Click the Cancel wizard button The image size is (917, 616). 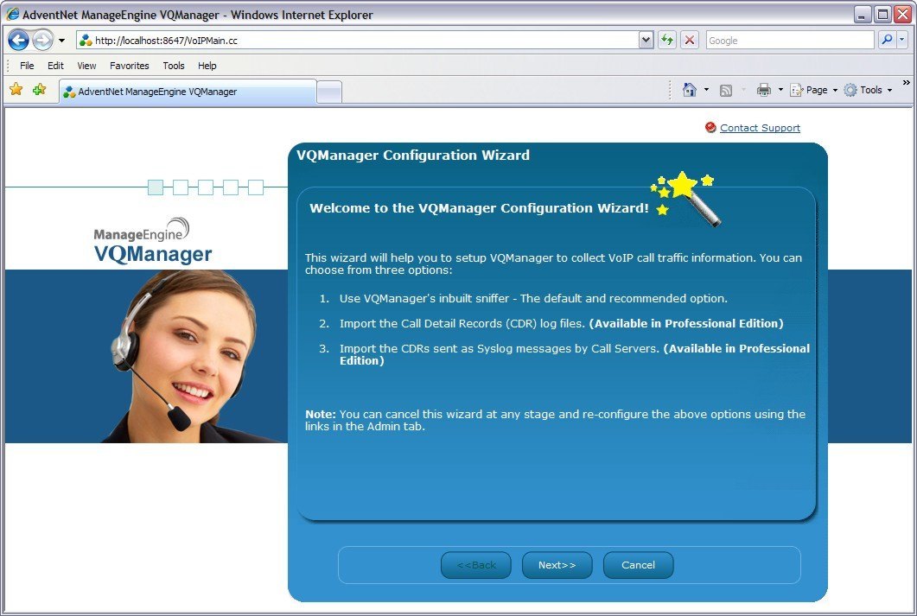(638, 565)
